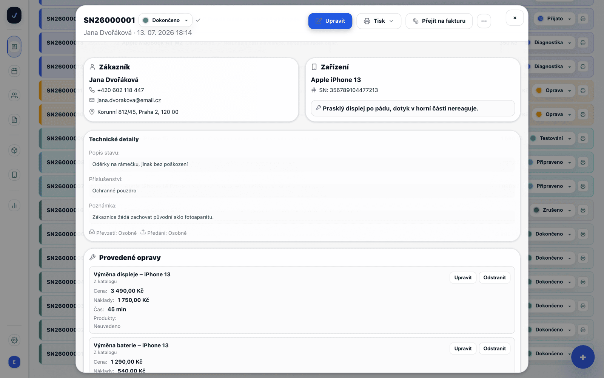The image size is (604, 378).
Task: Click the serial number SN: 356789104477213
Action: tap(348, 90)
